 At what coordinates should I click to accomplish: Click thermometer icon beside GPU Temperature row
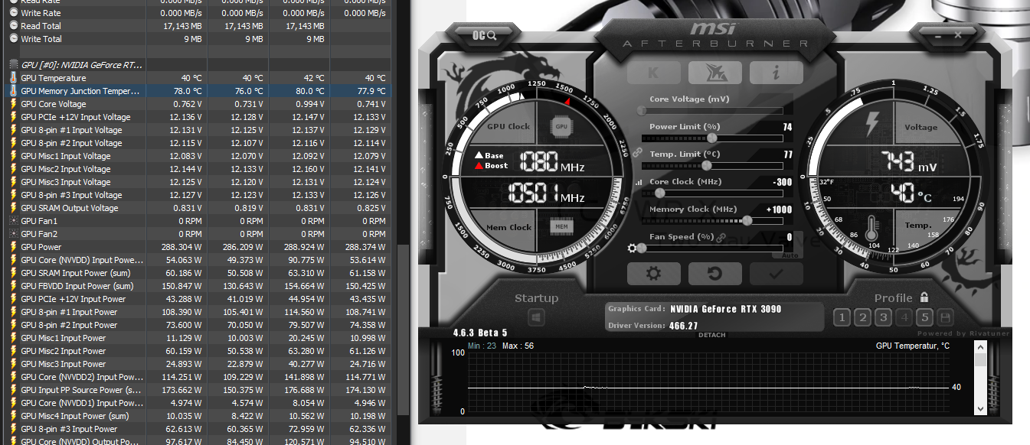(x=13, y=78)
